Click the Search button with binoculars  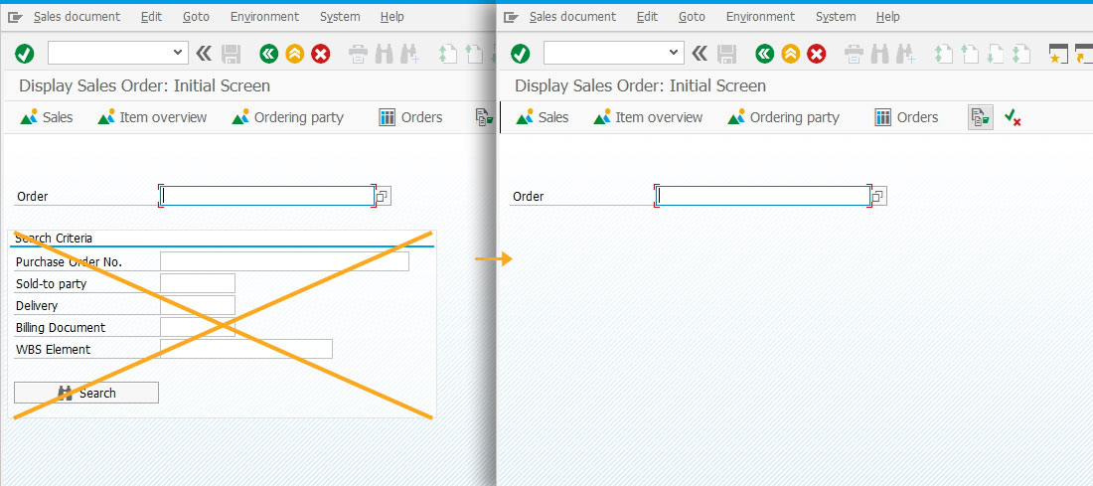pos(86,393)
